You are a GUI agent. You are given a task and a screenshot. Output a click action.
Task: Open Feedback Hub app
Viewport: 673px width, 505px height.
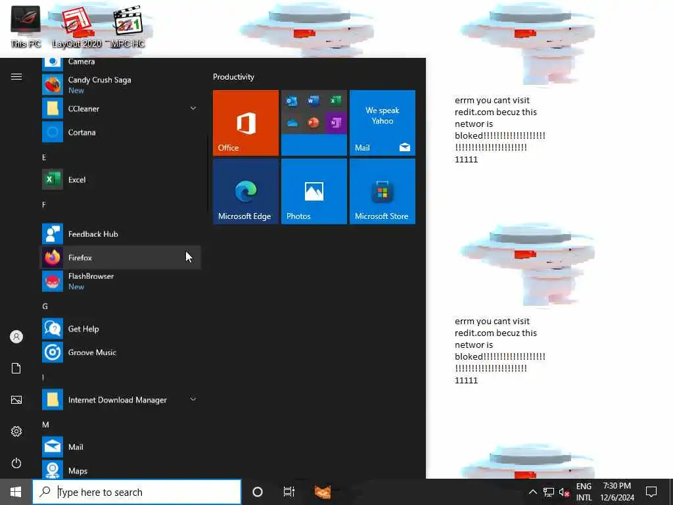coord(121,234)
